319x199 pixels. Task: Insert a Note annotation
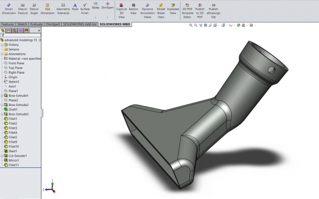click(x=75, y=7)
